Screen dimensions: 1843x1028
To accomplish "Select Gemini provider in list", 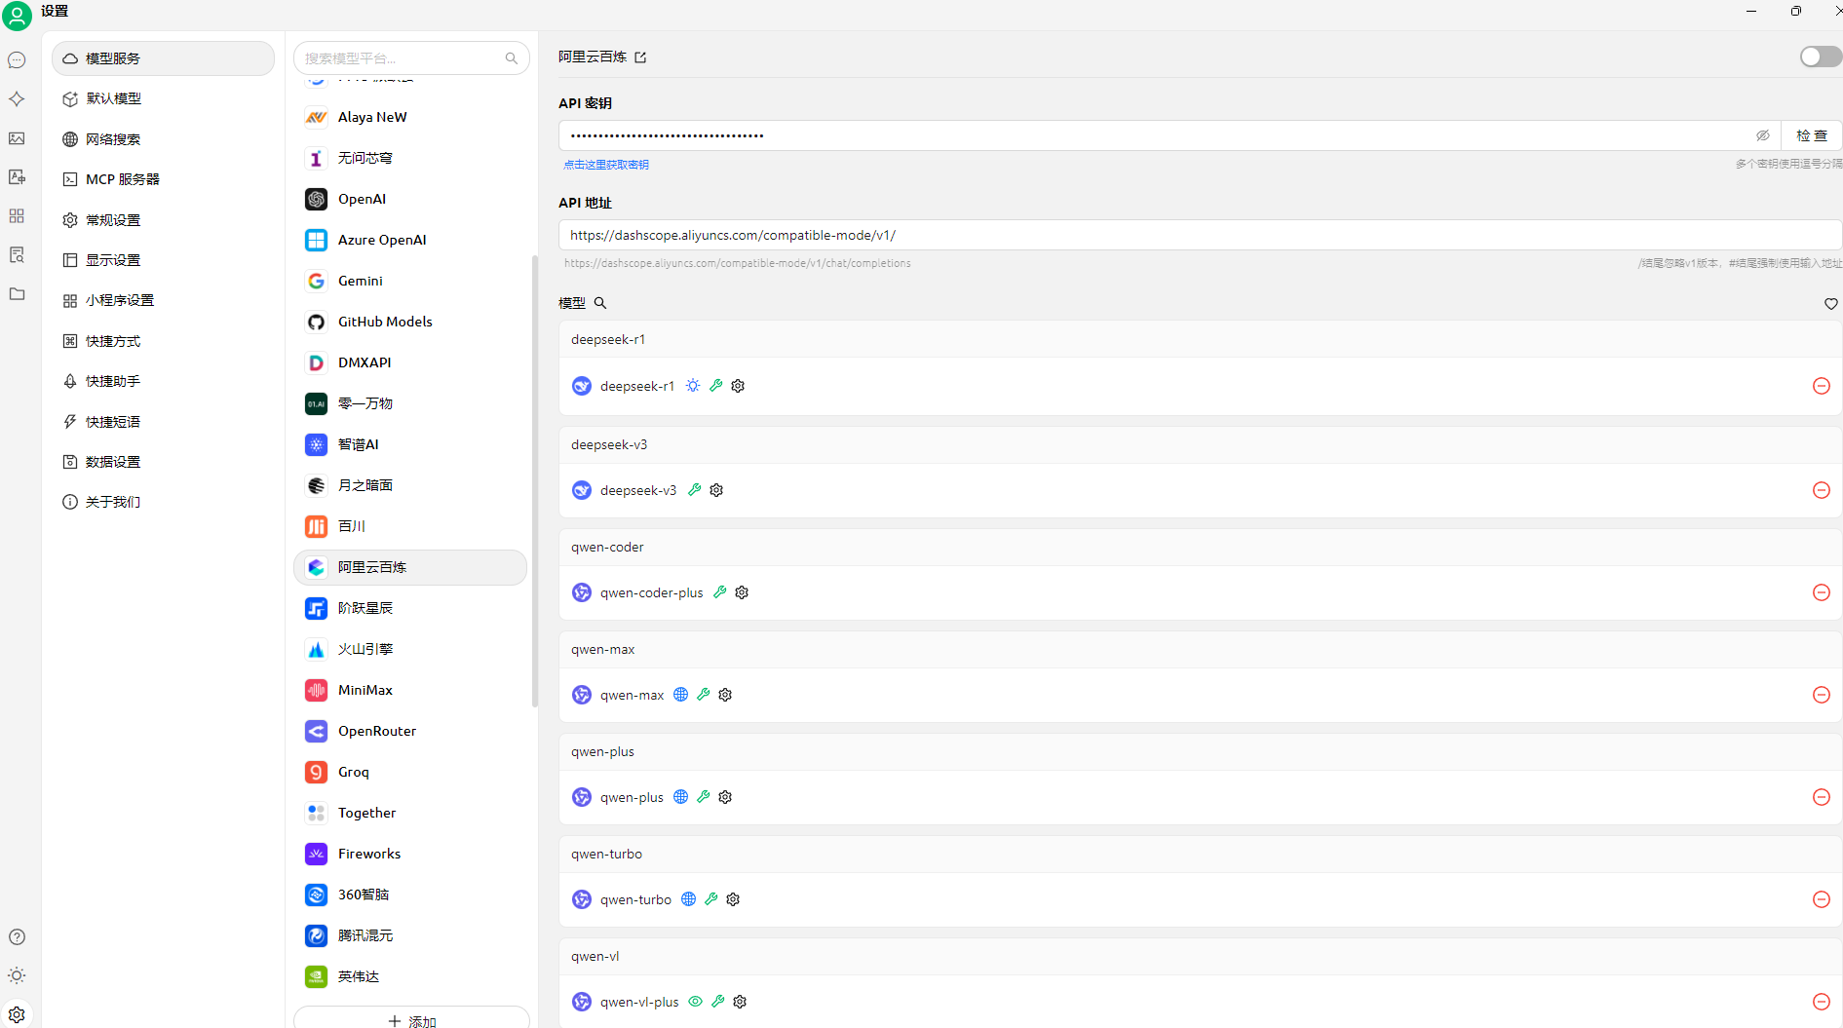I will pyautogui.click(x=410, y=281).
